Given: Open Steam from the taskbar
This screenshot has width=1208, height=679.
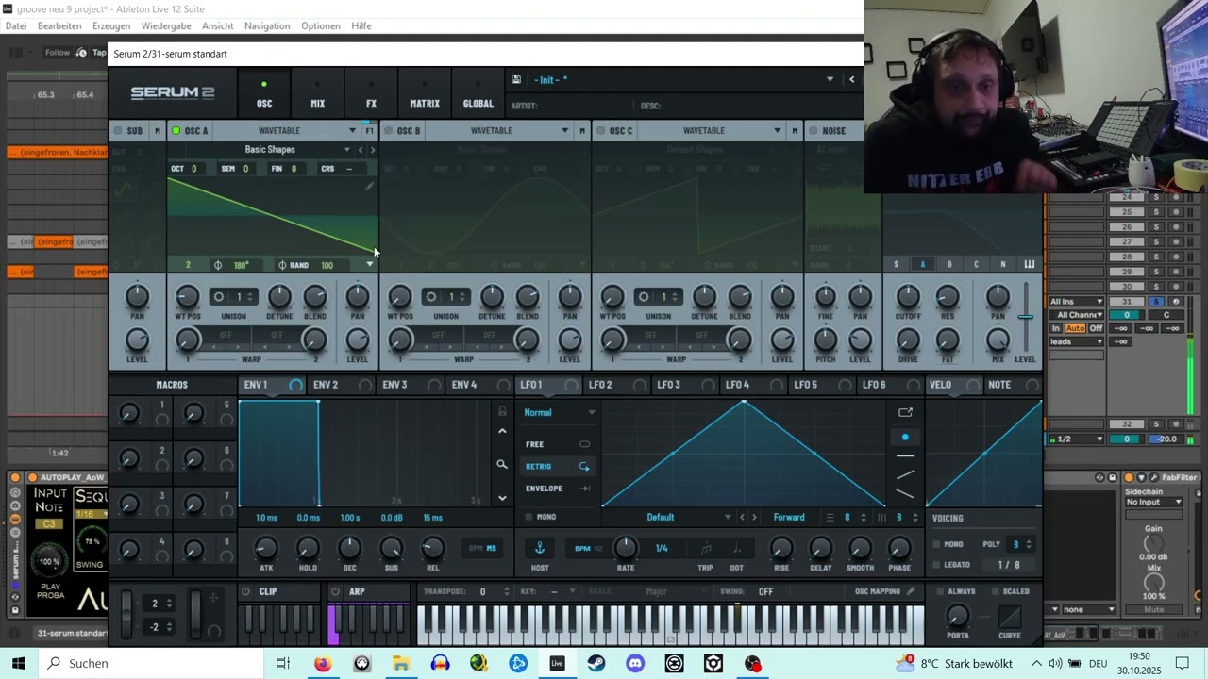Looking at the screenshot, I should click(596, 663).
